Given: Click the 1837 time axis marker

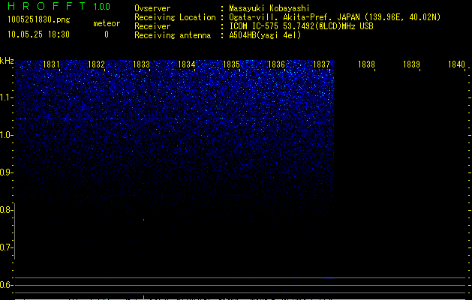Looking at the screenshot, I should click(321, 64).
